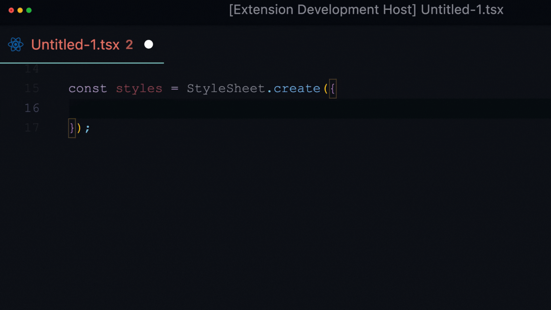Click the problem count 2 on the tab

tap(129, 45)
